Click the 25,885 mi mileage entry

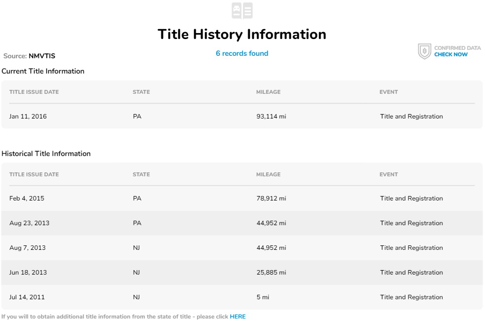pyautogui.click(x=271, y=273)
